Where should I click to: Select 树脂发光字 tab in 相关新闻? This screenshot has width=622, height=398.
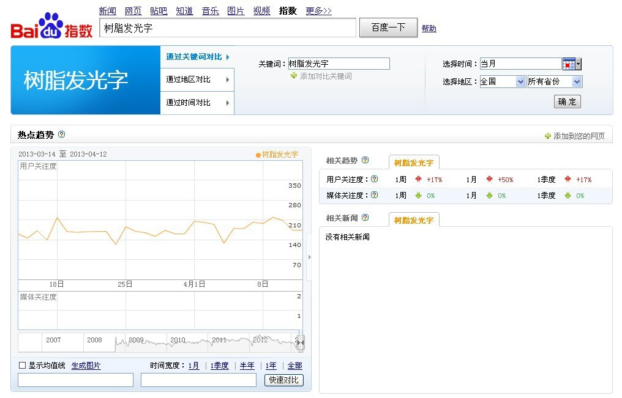click(414, 220)
